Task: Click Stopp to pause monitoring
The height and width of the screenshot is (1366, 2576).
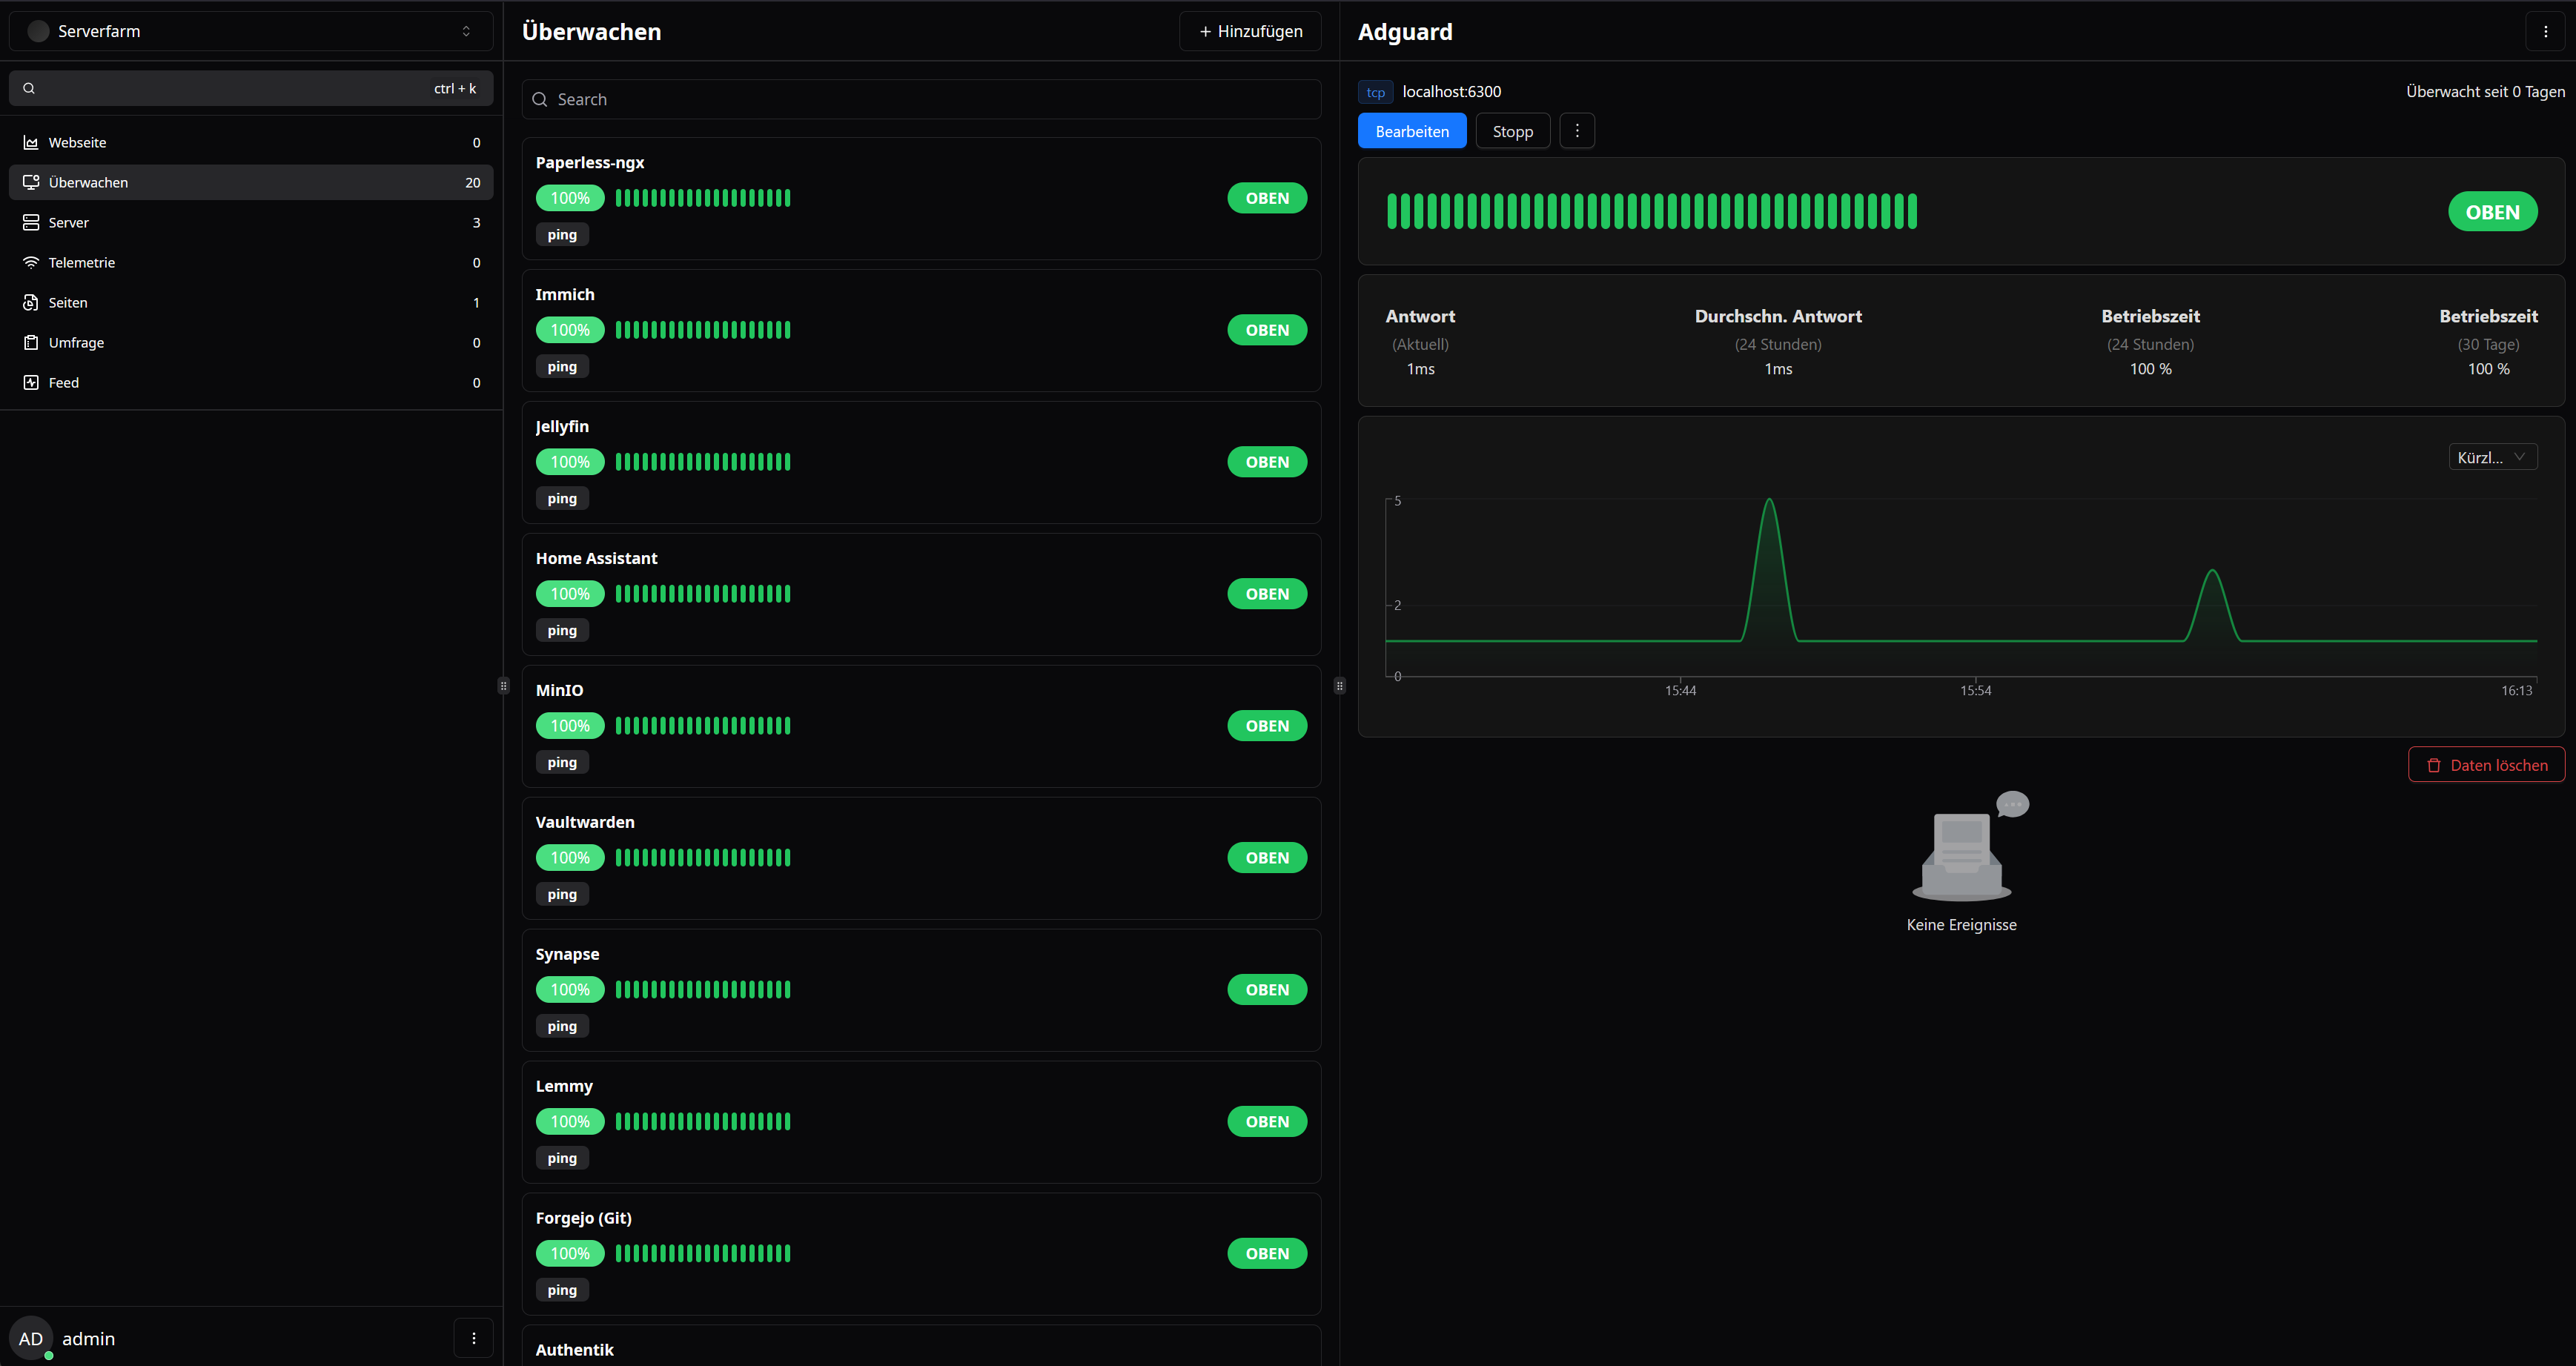Action: [x=1513, y=131]
